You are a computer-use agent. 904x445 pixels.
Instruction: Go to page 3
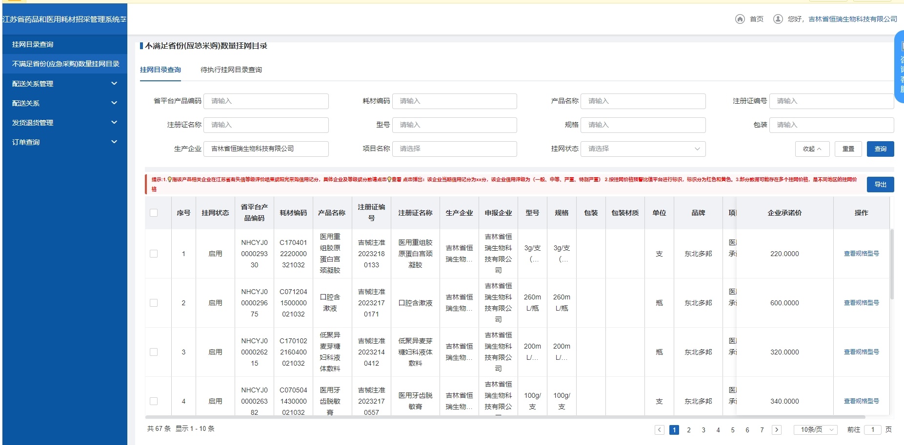(703, 430)
